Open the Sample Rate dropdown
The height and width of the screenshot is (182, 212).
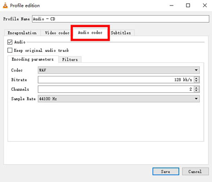point(119,99)
